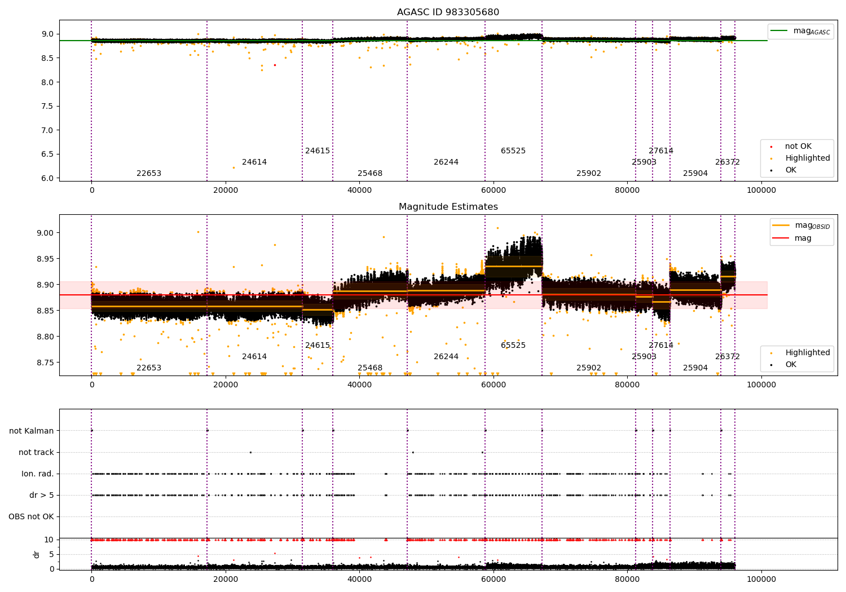Select the mag OBSID legend label
This screenshot has height=592, width=846.
tap(813, 226)
